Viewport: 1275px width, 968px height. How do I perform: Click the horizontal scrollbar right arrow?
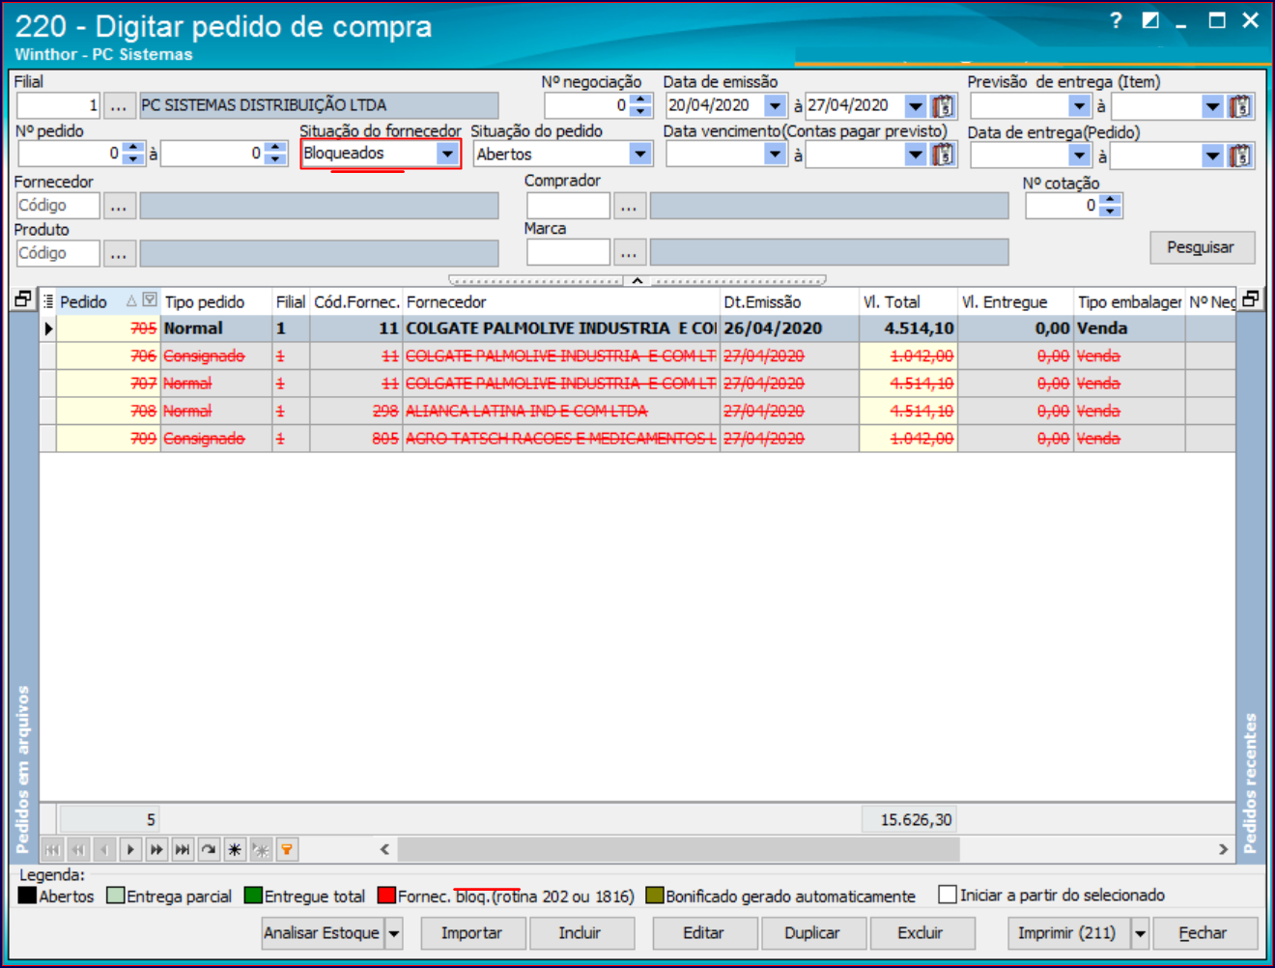point(1224,849)
